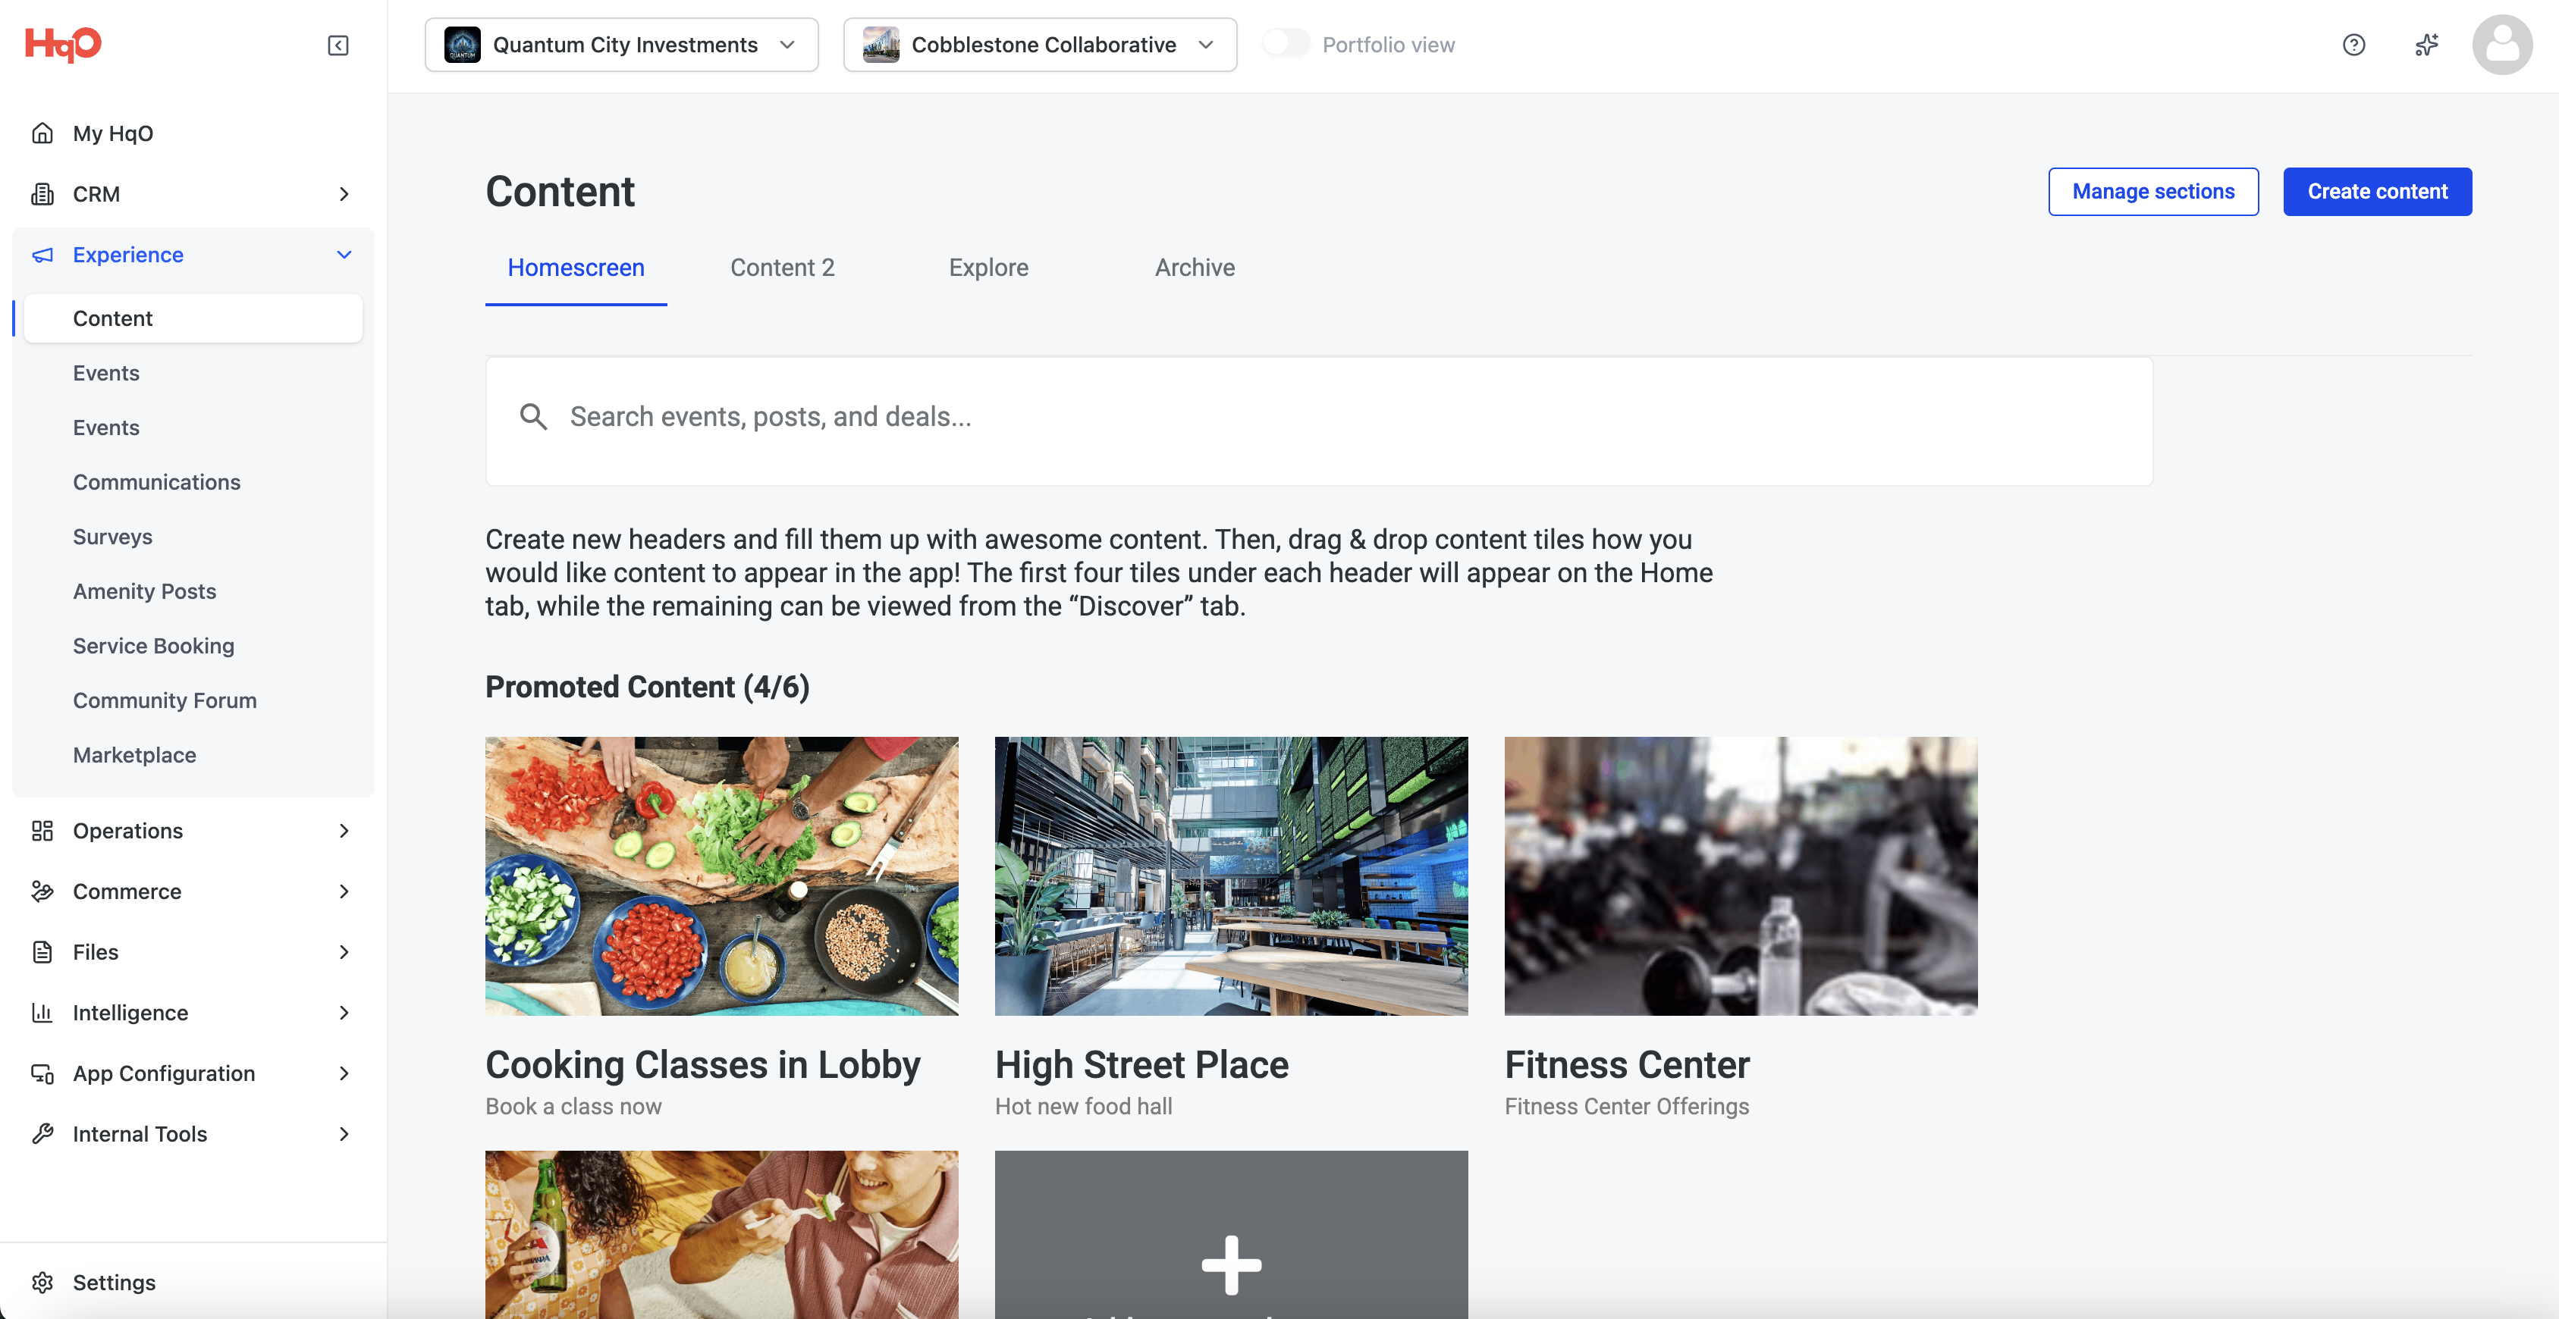Screen dimensions: 2559x1319
Task: Open Settings gear in sidebar
Action: (42, 1283)
